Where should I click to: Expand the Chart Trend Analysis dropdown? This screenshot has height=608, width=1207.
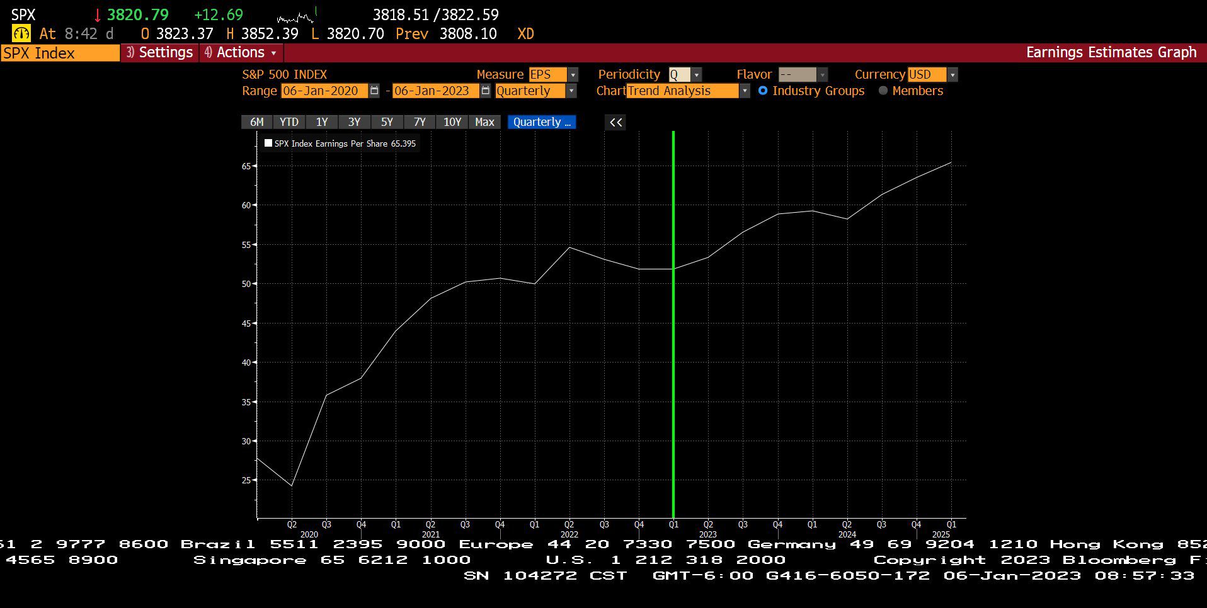(x=745, y=91)
